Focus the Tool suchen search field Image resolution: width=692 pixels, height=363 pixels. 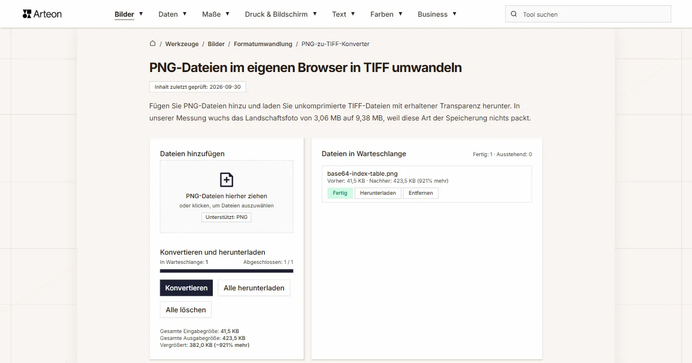click(x=588, y=14)
